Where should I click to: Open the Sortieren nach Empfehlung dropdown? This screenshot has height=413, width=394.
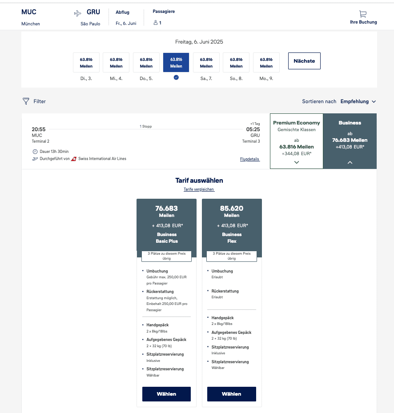click(x=358, y=101)
